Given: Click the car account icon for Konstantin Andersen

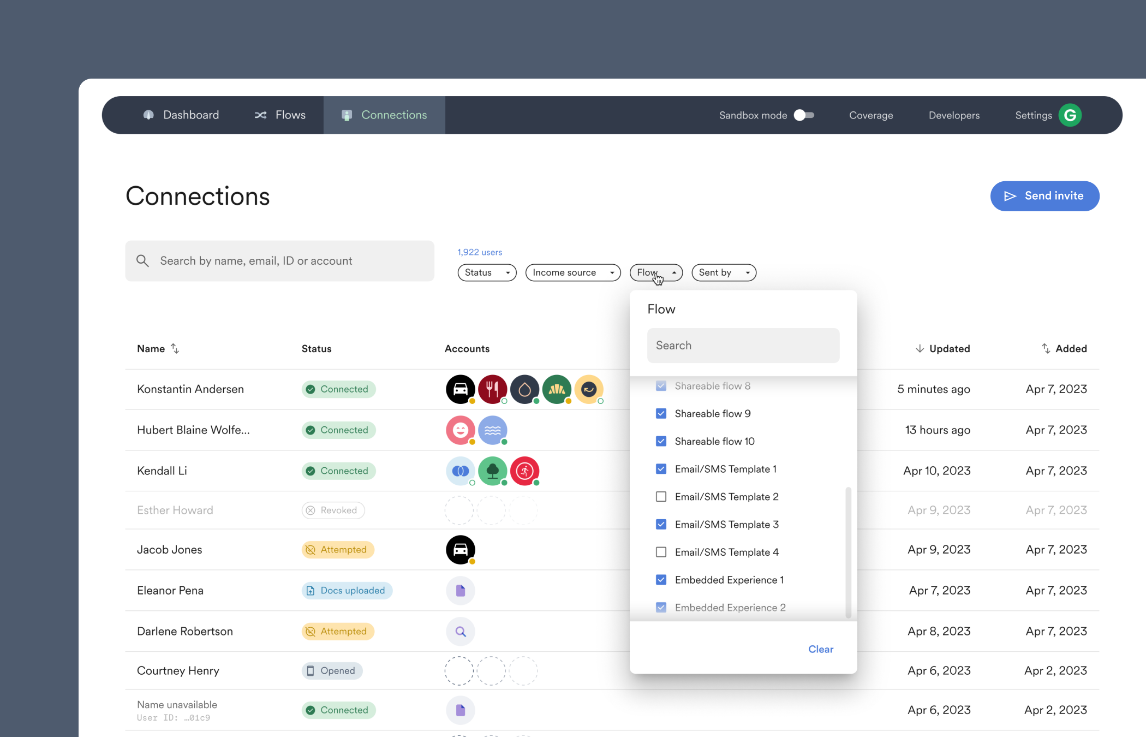Looking at the screenshot, I should 460,389.
